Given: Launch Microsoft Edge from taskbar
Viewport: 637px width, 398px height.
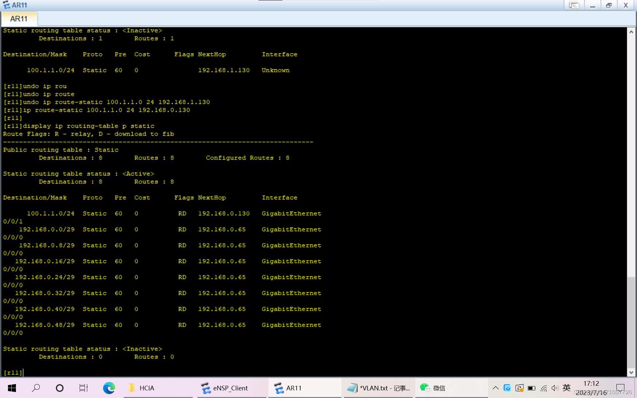Looking at the screenshot, I should (109, 388).
